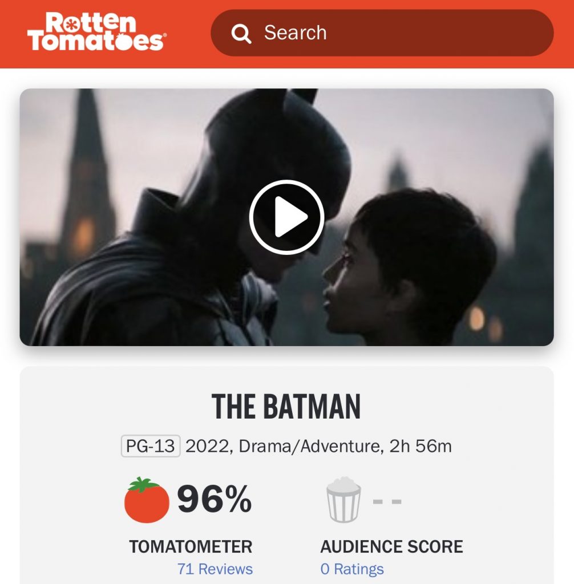
Task: Click the search magnifying glass icon
Action: point(241,34)
